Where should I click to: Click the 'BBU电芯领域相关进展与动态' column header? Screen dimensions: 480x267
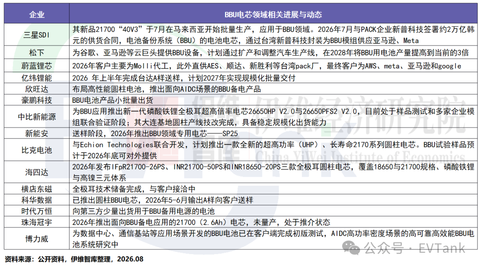pyautogui.click(x=273, y=14)
